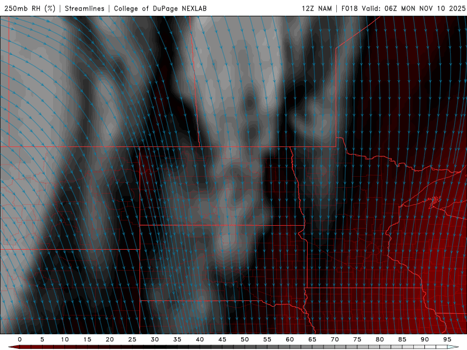Click the "30" color scale label
Screen dimensions: 467x350
(x=155, y=339)
